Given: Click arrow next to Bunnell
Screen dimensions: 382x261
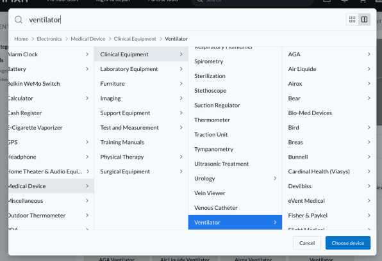Looking at the screenshot, I should click(x=369, y=157).
